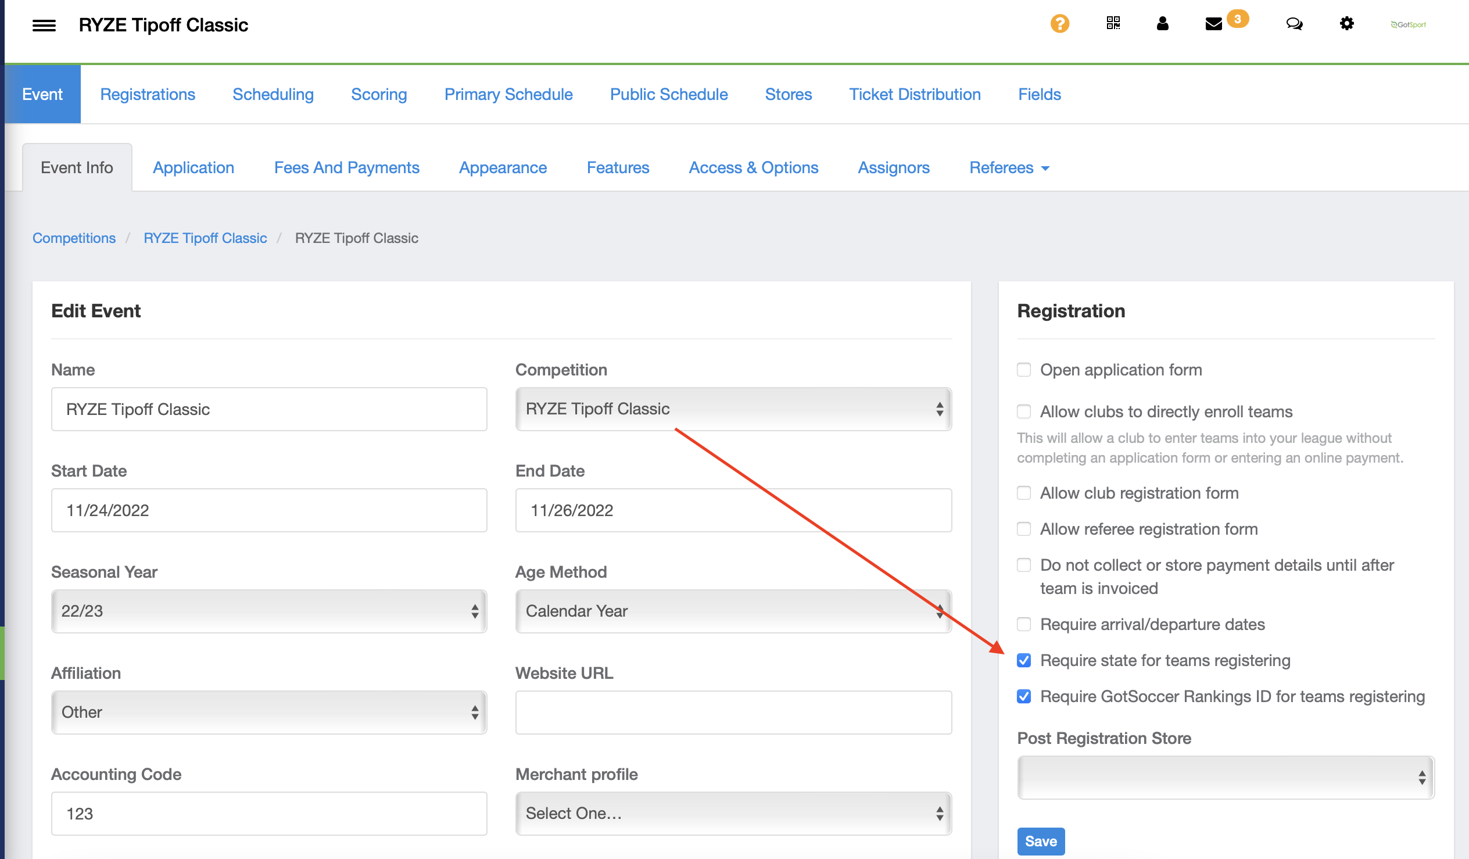Open the Age Method dropdown
1469x859 pixels.
pyautogui.click(x=733, y=611)
